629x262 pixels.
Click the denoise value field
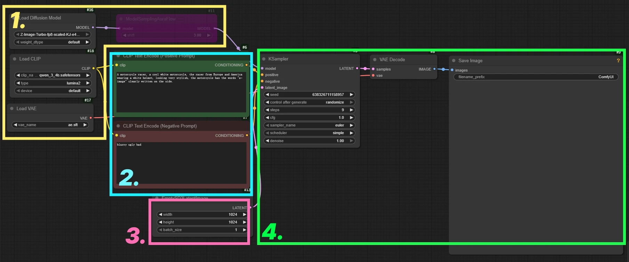tap(309, 141)
